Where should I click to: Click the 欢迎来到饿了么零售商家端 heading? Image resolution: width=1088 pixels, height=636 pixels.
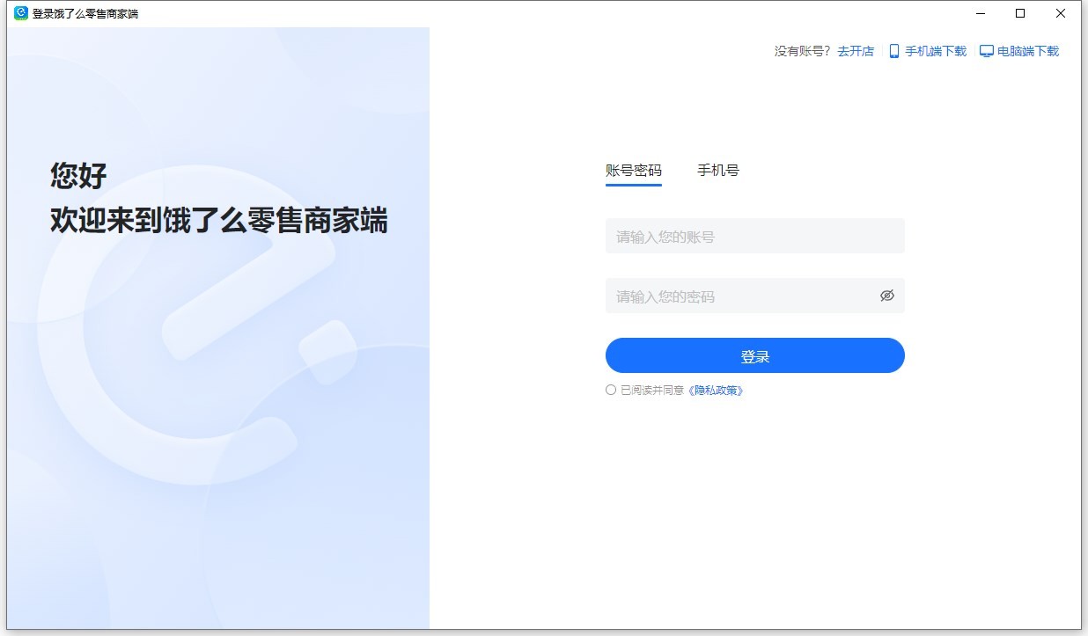(x=219, y=221)
